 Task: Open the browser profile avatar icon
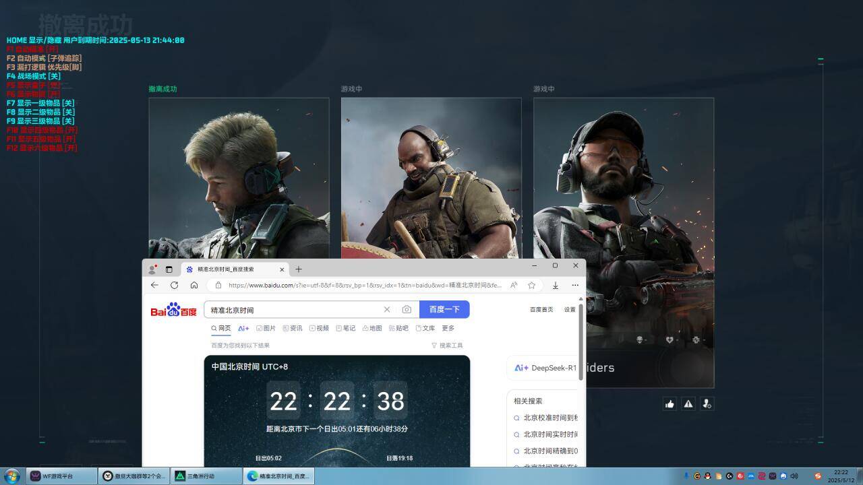(x=152, y=269)
